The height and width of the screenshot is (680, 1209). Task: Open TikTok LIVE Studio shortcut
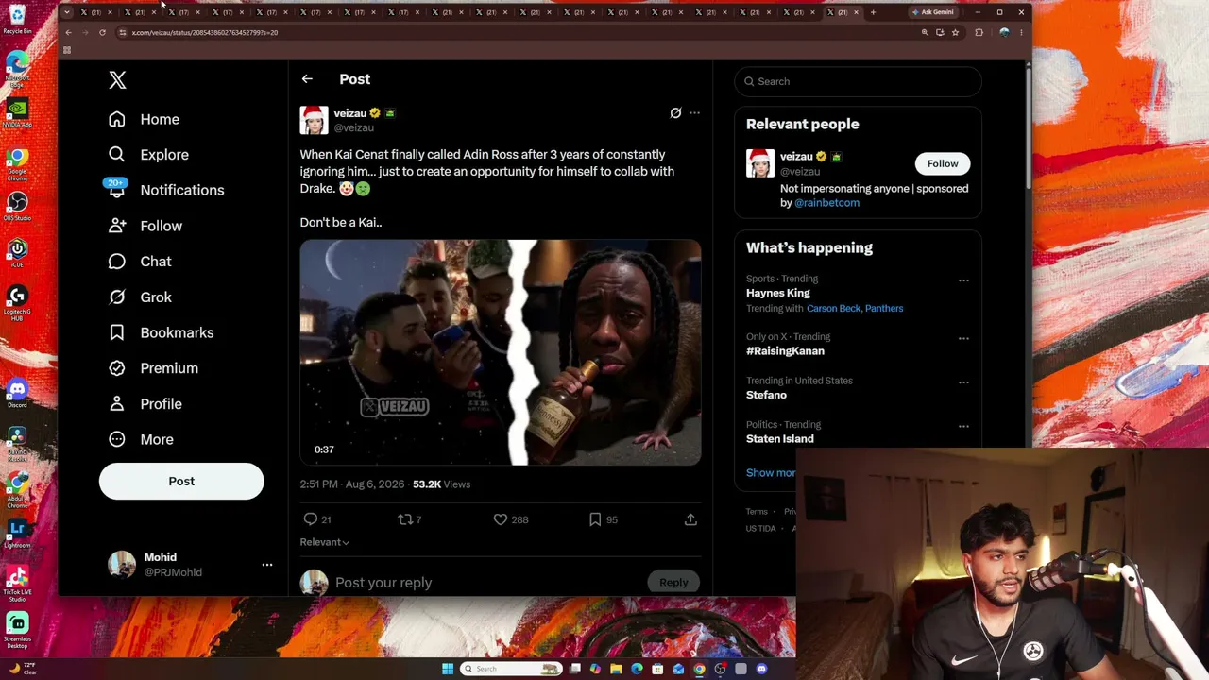(x=17, y=584)
